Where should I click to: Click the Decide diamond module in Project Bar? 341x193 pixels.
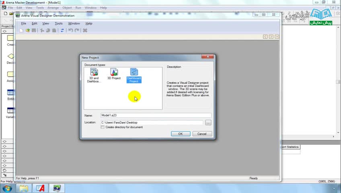coord(10,56)
